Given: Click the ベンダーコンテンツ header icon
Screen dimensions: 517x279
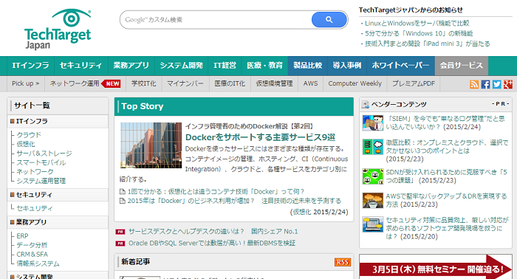Looking at the screenshot, I should [366, 105].
